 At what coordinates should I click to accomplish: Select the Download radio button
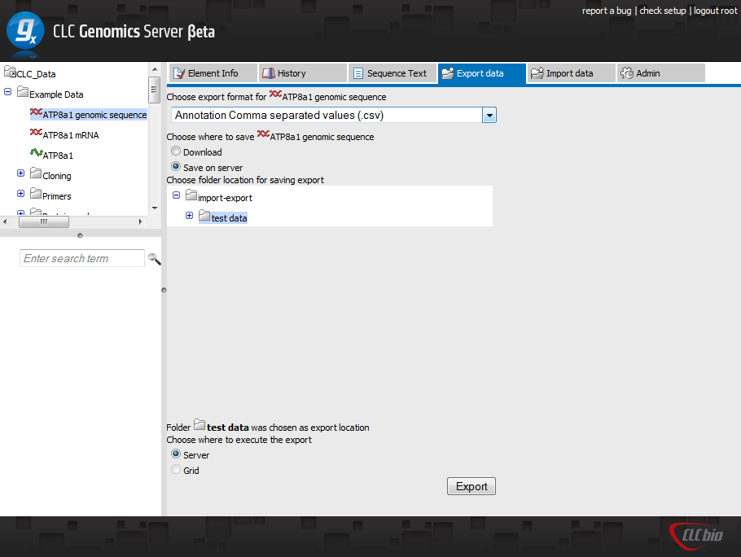point(176,151)
